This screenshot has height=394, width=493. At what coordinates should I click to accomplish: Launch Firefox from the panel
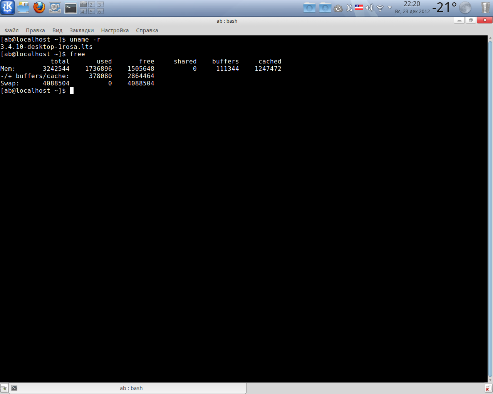coord(39,7)
